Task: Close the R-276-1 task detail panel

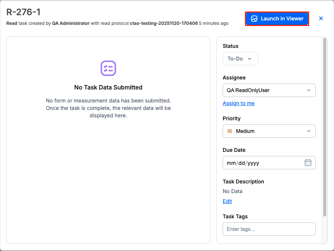Action: point(321,18)
